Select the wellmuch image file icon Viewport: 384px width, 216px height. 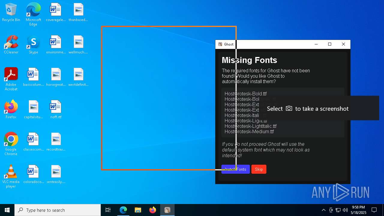[78, 45]
